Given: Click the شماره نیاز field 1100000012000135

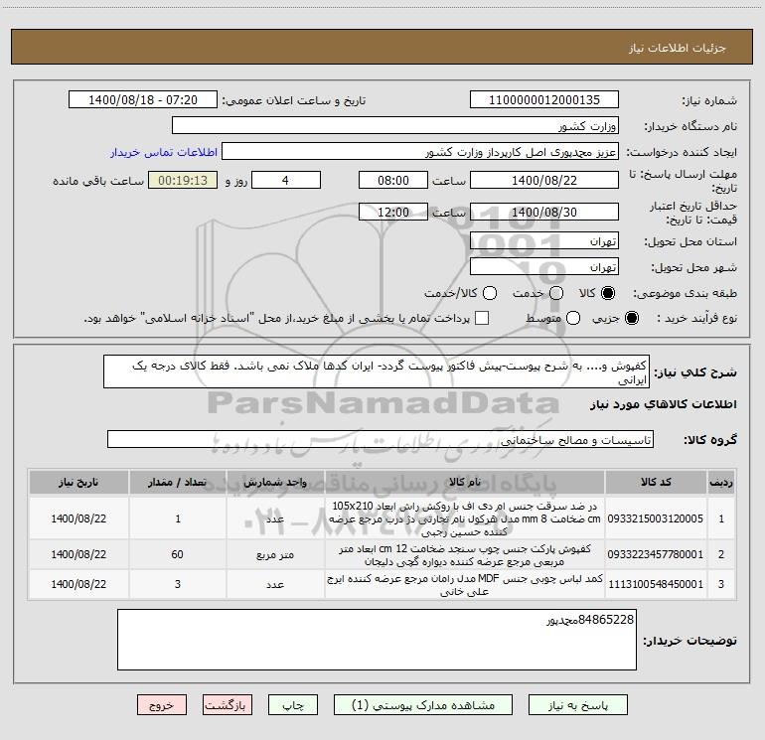Looking at the screenshot, I should [544, 100].
